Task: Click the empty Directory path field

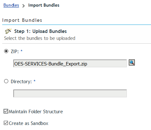Action: pyautogui.click(x=70, y=93)
